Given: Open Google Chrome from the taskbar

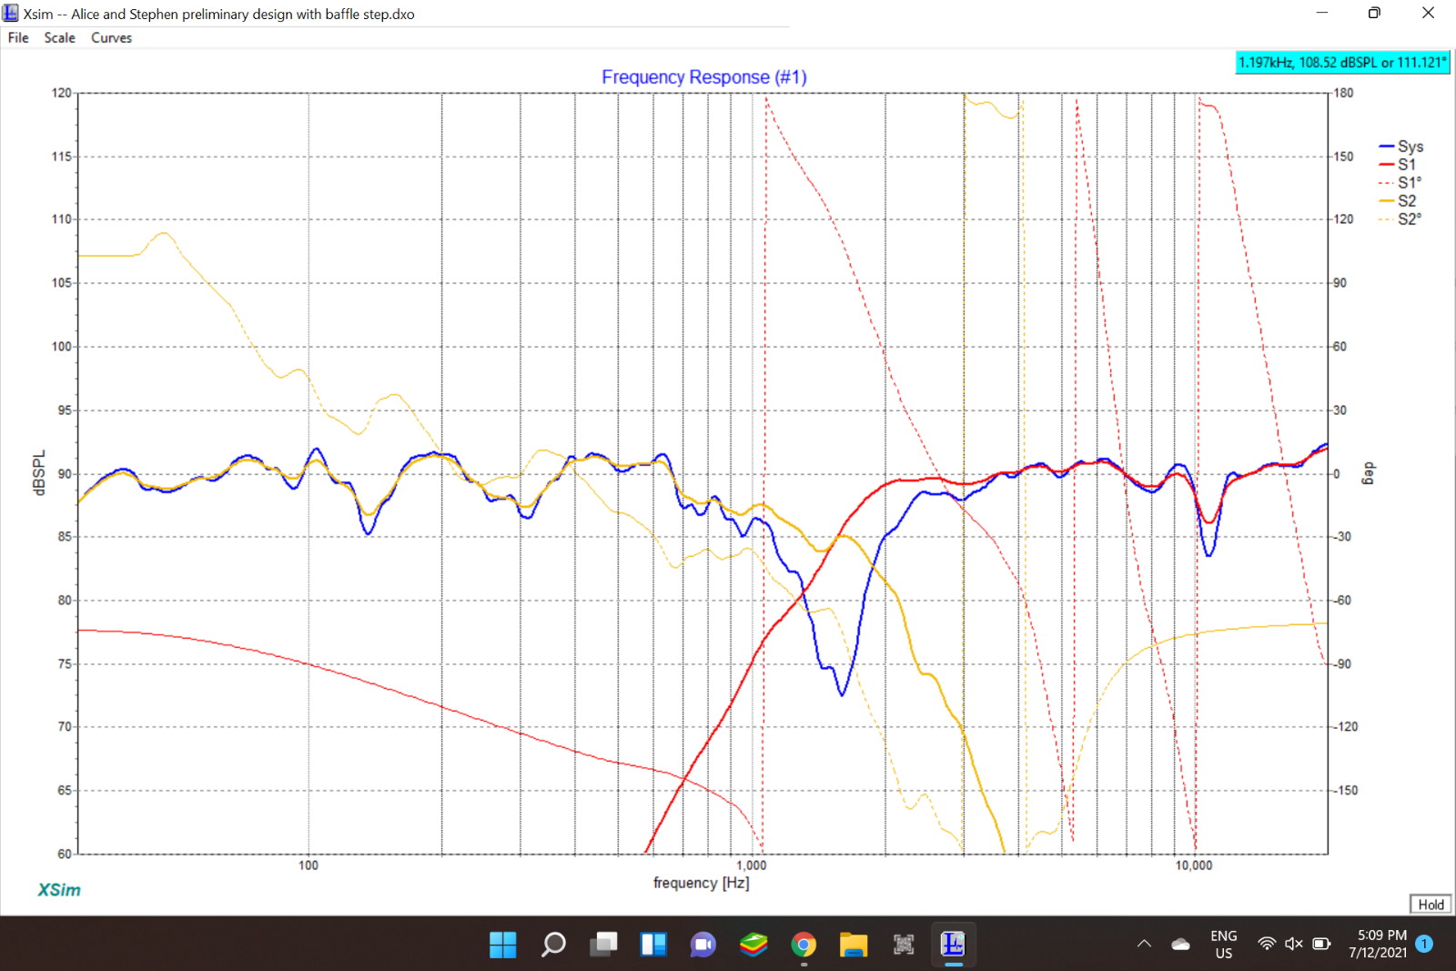Looking at the screenshot, I should (804, 945).
